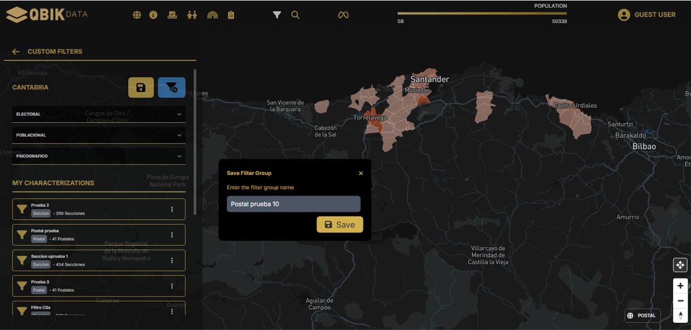Click the Population range slider bar
Viewport: 691px width, 330px height.
click(x=482, y=13)
